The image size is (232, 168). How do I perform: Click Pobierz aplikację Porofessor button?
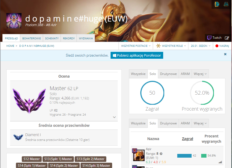137,55
